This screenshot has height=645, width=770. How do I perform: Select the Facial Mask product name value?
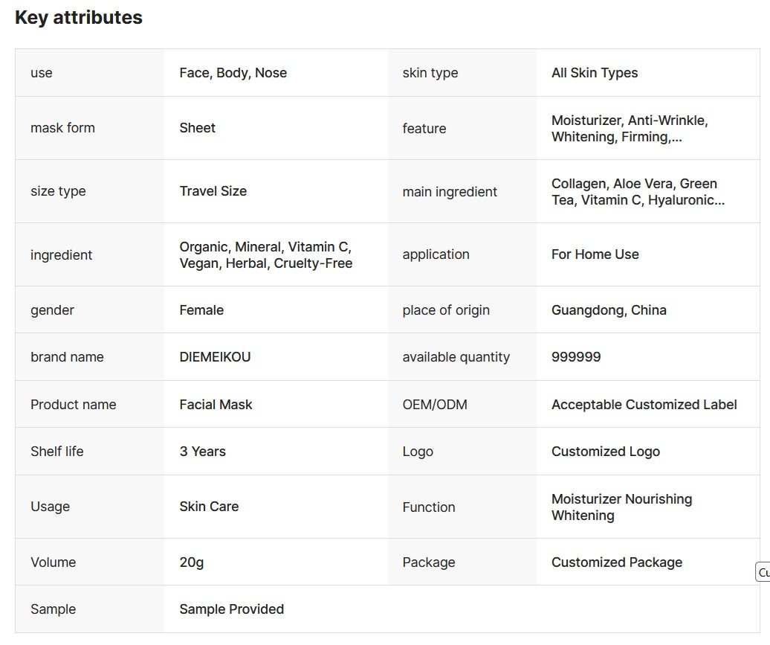click(x=216, y=405)
